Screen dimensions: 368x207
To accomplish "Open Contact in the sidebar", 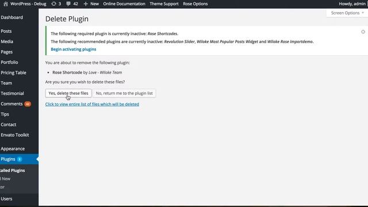I will click(9, 125).
